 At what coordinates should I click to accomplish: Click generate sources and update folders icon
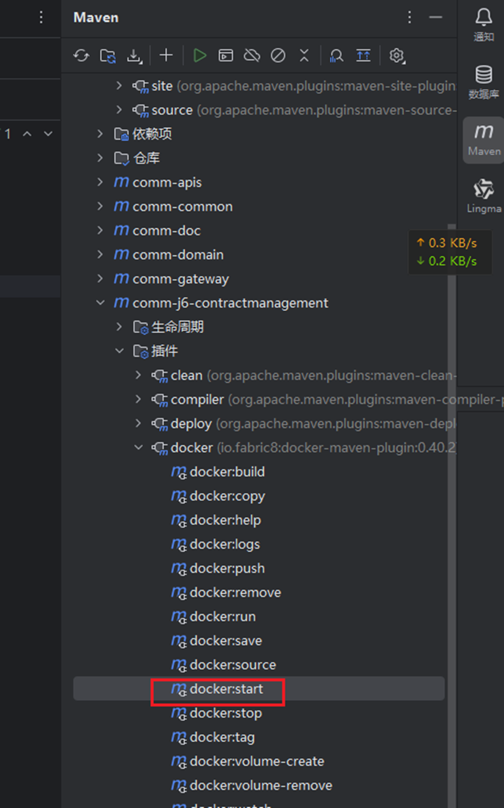click(108, 55)
